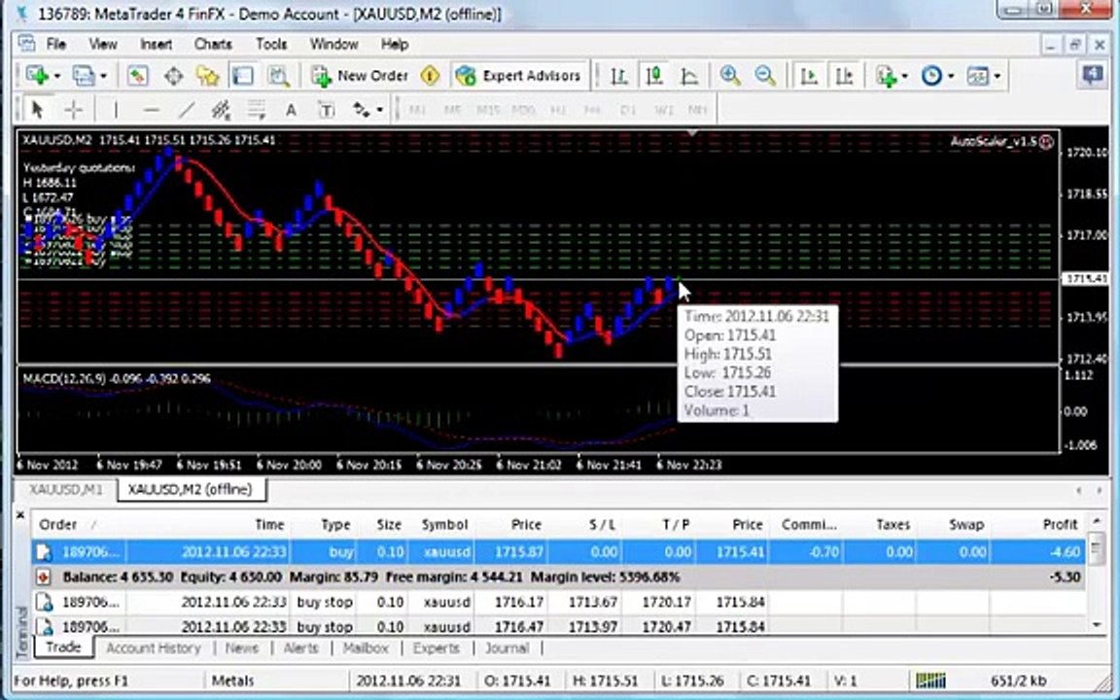The width and height of the screenshot is (1120, 700).
Task: Expand the Arrows dropdown arrow
Action: pyautogui.click(x=380, y=110)
